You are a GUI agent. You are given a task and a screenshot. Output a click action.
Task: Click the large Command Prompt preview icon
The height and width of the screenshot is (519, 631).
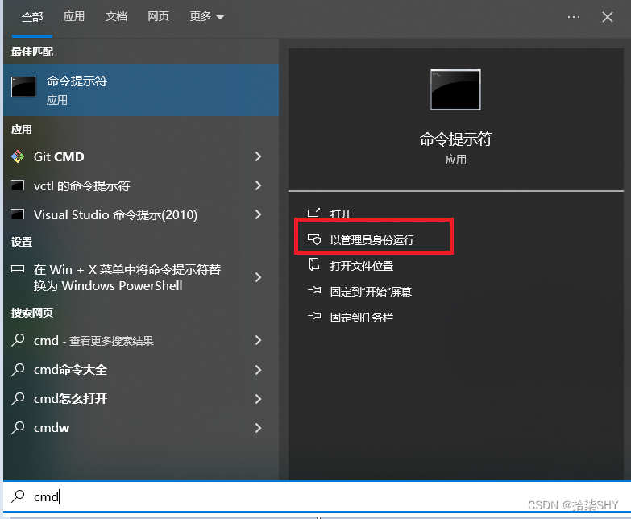tap(455, 89)
